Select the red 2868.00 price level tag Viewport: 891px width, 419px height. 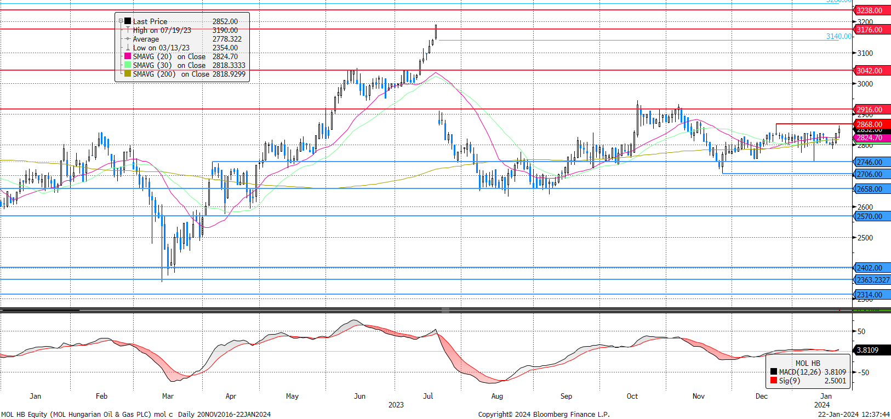[x=872, y=124]
